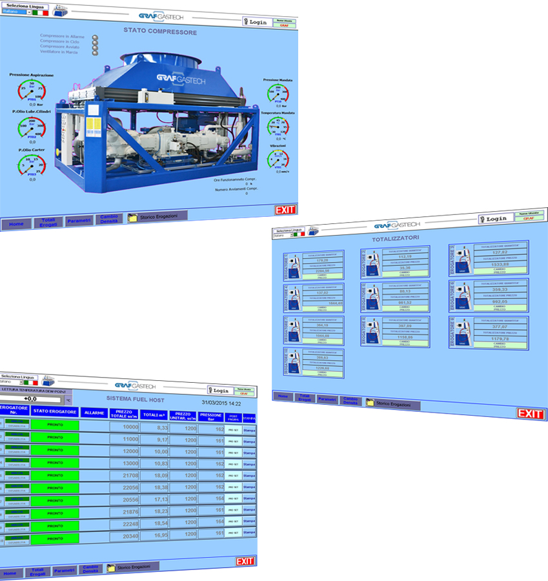This screenshot has width=548, height=581.
Task: Click Login in Totalizzatori screen
Action: 496,219
